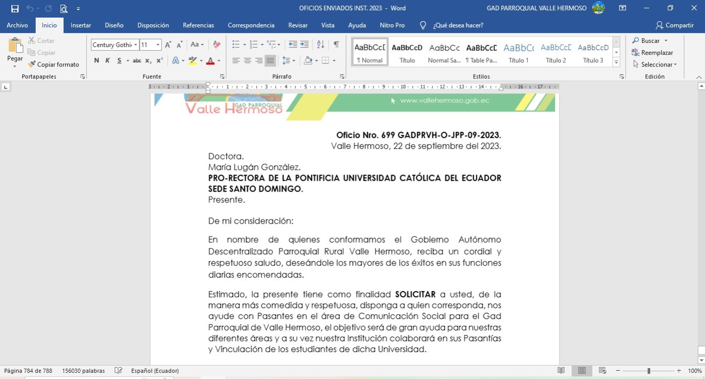Open the Insertar ribbon tab
705x379 pixels.
[81, 25]
